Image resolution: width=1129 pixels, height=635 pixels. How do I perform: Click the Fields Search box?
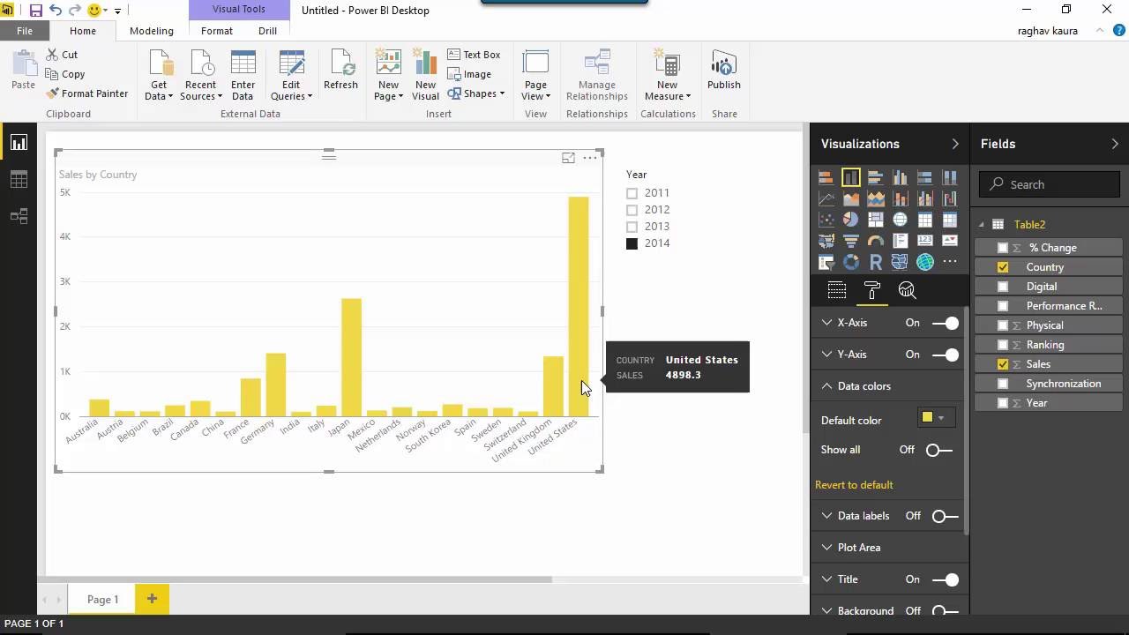[1050, 184]
